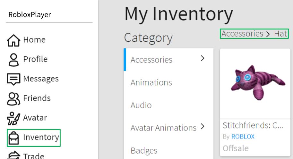293x159 pixels.
Task: Click Hat in the breadcrumb
Action: click(281, 34)
